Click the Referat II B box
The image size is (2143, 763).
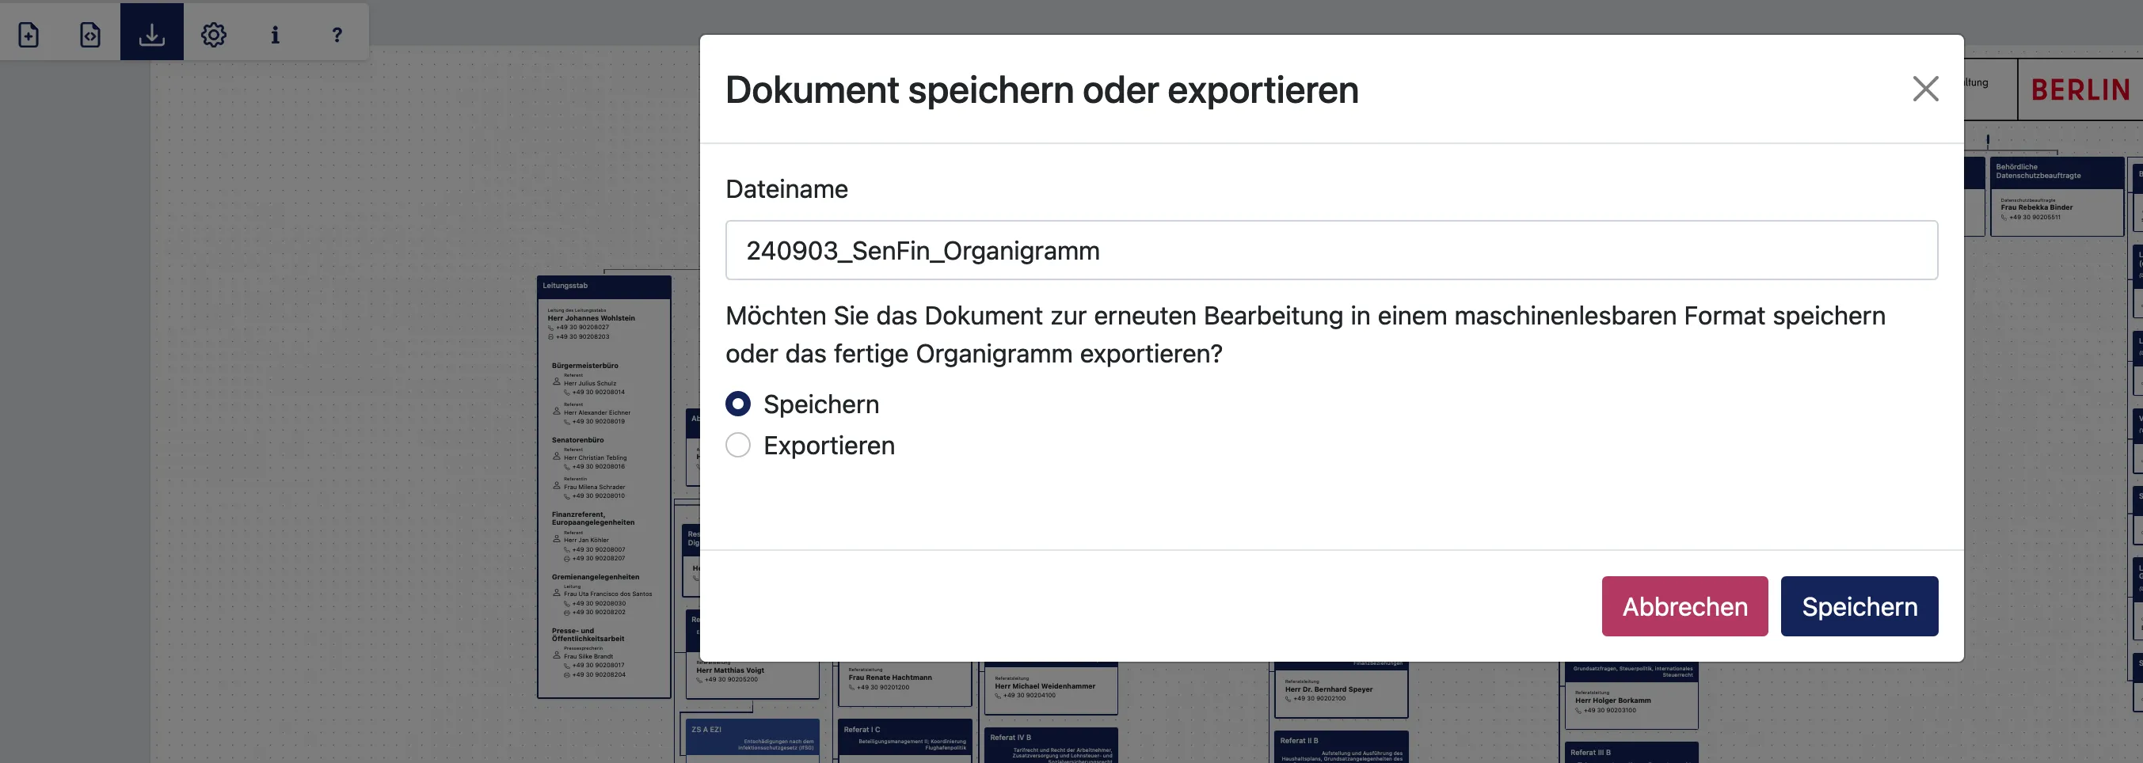(1341, 747)
